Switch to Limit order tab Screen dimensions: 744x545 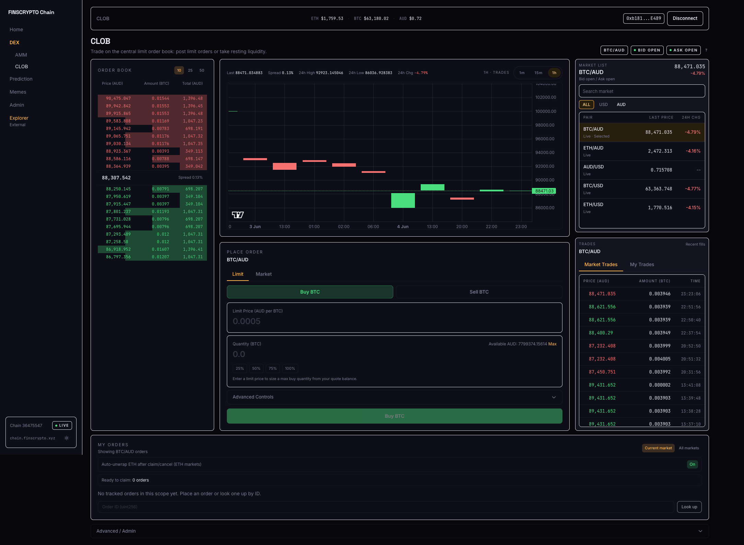pyautogui.click(x=238, y=274)
